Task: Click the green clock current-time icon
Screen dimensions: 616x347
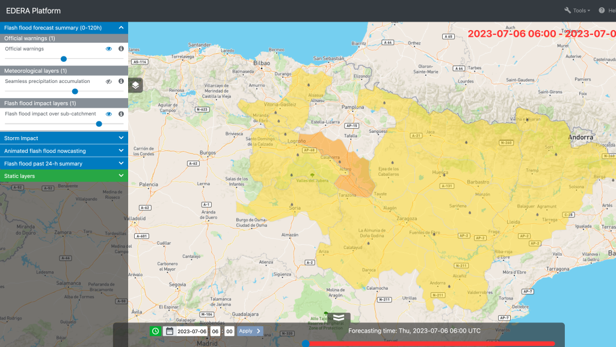Action: 155,331
